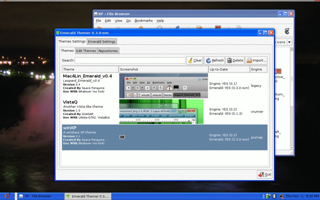Viewport: 320px width, 200px height.
Task: Click 'Emerald: YES (0.1.3)' status text
Action: tap(226, 114)
